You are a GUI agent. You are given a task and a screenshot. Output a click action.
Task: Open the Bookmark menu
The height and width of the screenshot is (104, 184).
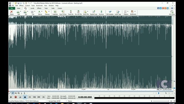39,5
